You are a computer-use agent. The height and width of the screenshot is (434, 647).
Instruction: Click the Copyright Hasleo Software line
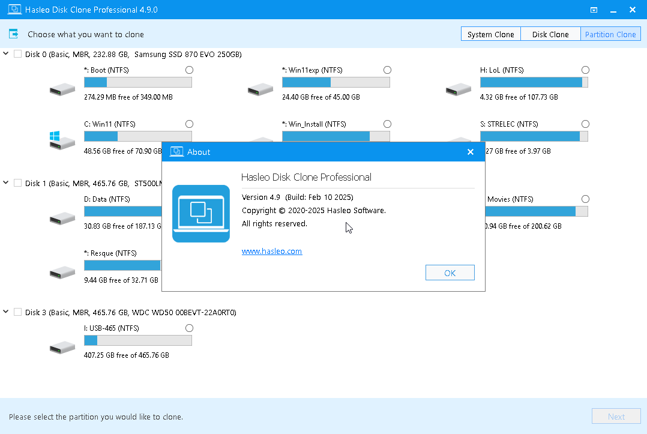coord(313,211)
